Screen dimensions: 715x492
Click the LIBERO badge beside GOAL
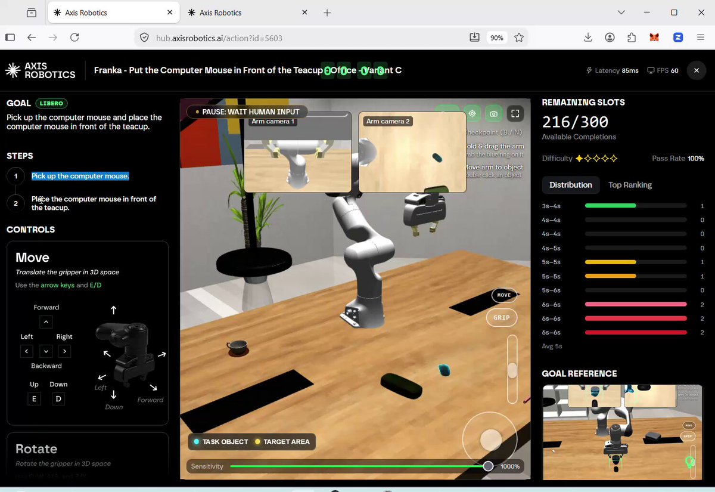click(52, 103)
